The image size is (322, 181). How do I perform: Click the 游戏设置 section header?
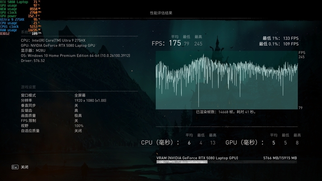[28, 87]
